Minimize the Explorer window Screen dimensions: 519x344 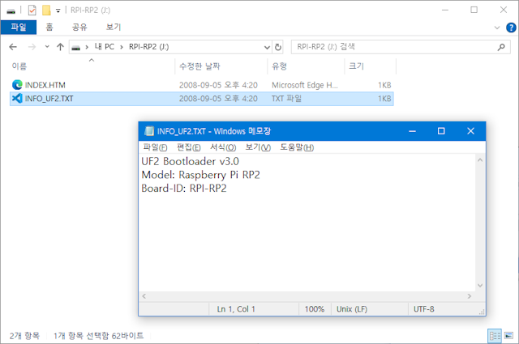pyautogui.click(x=445, y=11)
